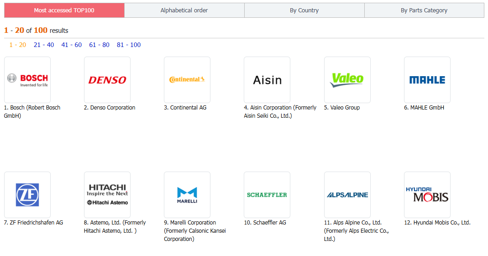Viewport: 488px width, 256px height.
Task: Click the '2. Denso Corporation' text link
Action: (110, 108)
